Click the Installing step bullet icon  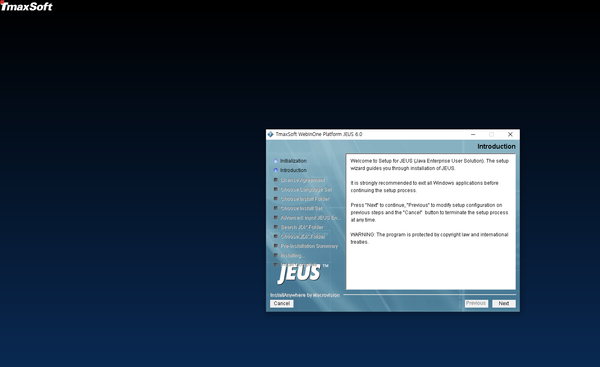(275, 255)
